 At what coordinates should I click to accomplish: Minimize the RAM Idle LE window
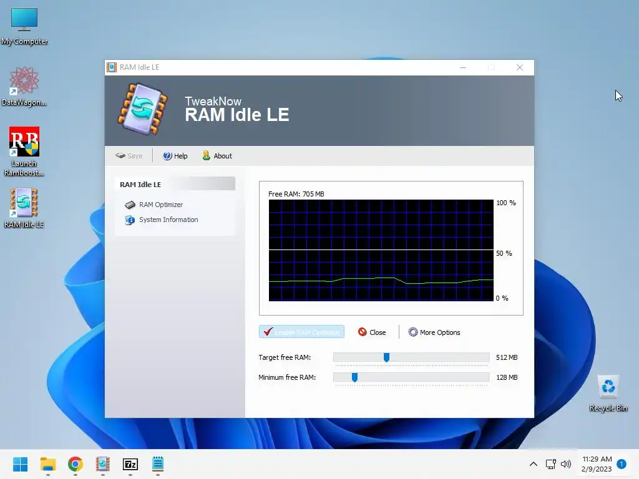463,67
